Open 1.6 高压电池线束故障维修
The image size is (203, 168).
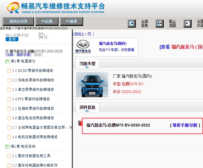tap(33, 118)
